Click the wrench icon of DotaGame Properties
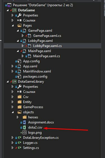Image resolution: width=105 pixels, height=158 pixels. (x=19, y=15)
